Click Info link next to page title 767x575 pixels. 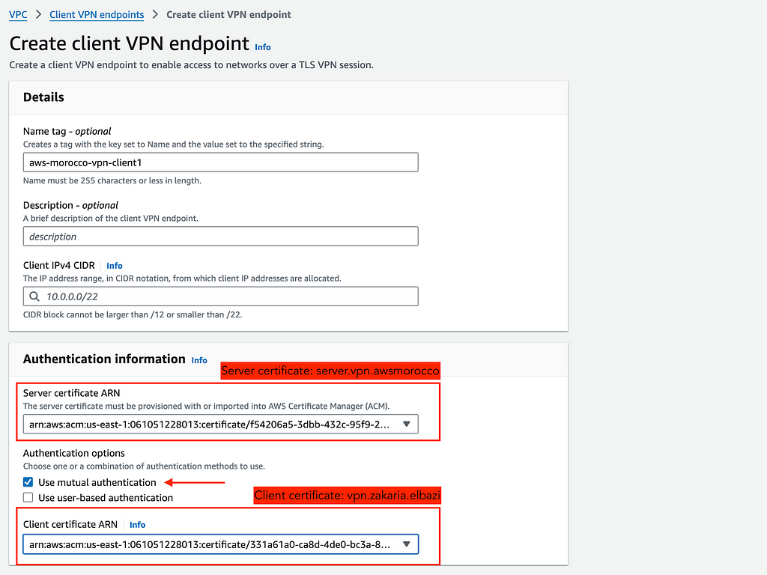click(263, 47)
